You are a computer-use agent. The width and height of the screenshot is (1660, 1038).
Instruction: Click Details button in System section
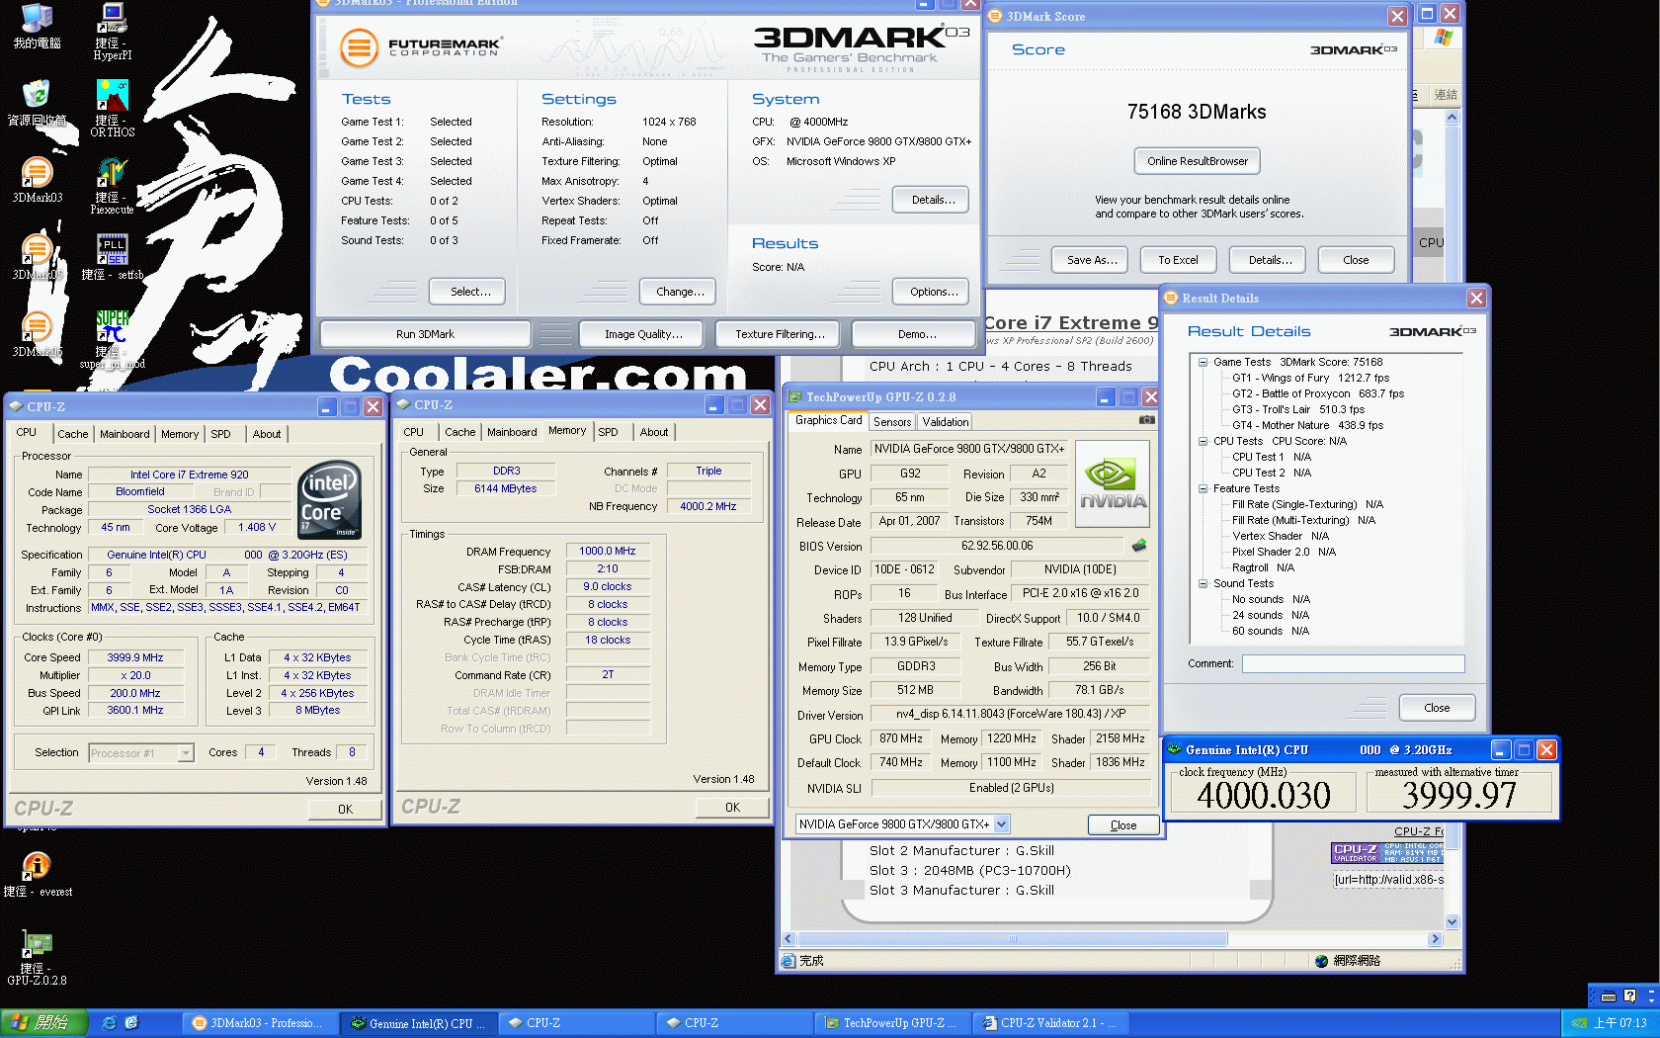tap(933, 200)
